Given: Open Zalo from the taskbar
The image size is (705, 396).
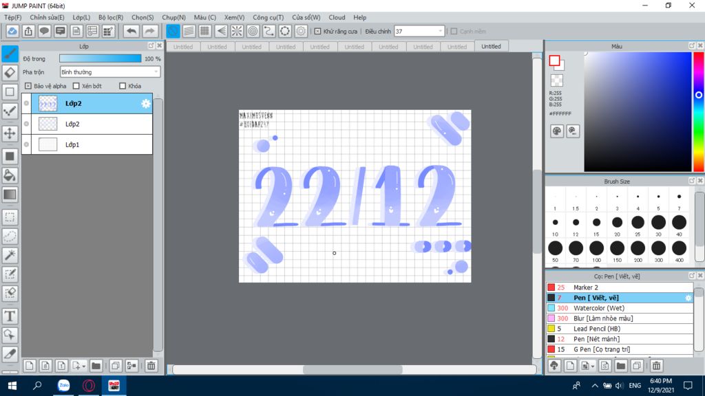Looking at the screenshot, I should [64, 385].
